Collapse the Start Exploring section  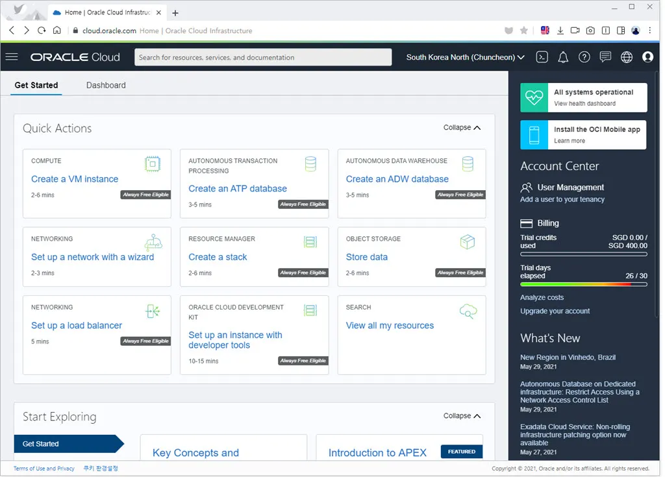tap(462, 416)
